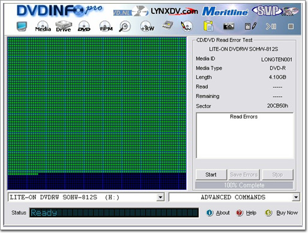Viewport: 308px width, 233px height.
Task: Take a screenshot with camera icon
Action: pyautogui.click(x=229, y=26)
